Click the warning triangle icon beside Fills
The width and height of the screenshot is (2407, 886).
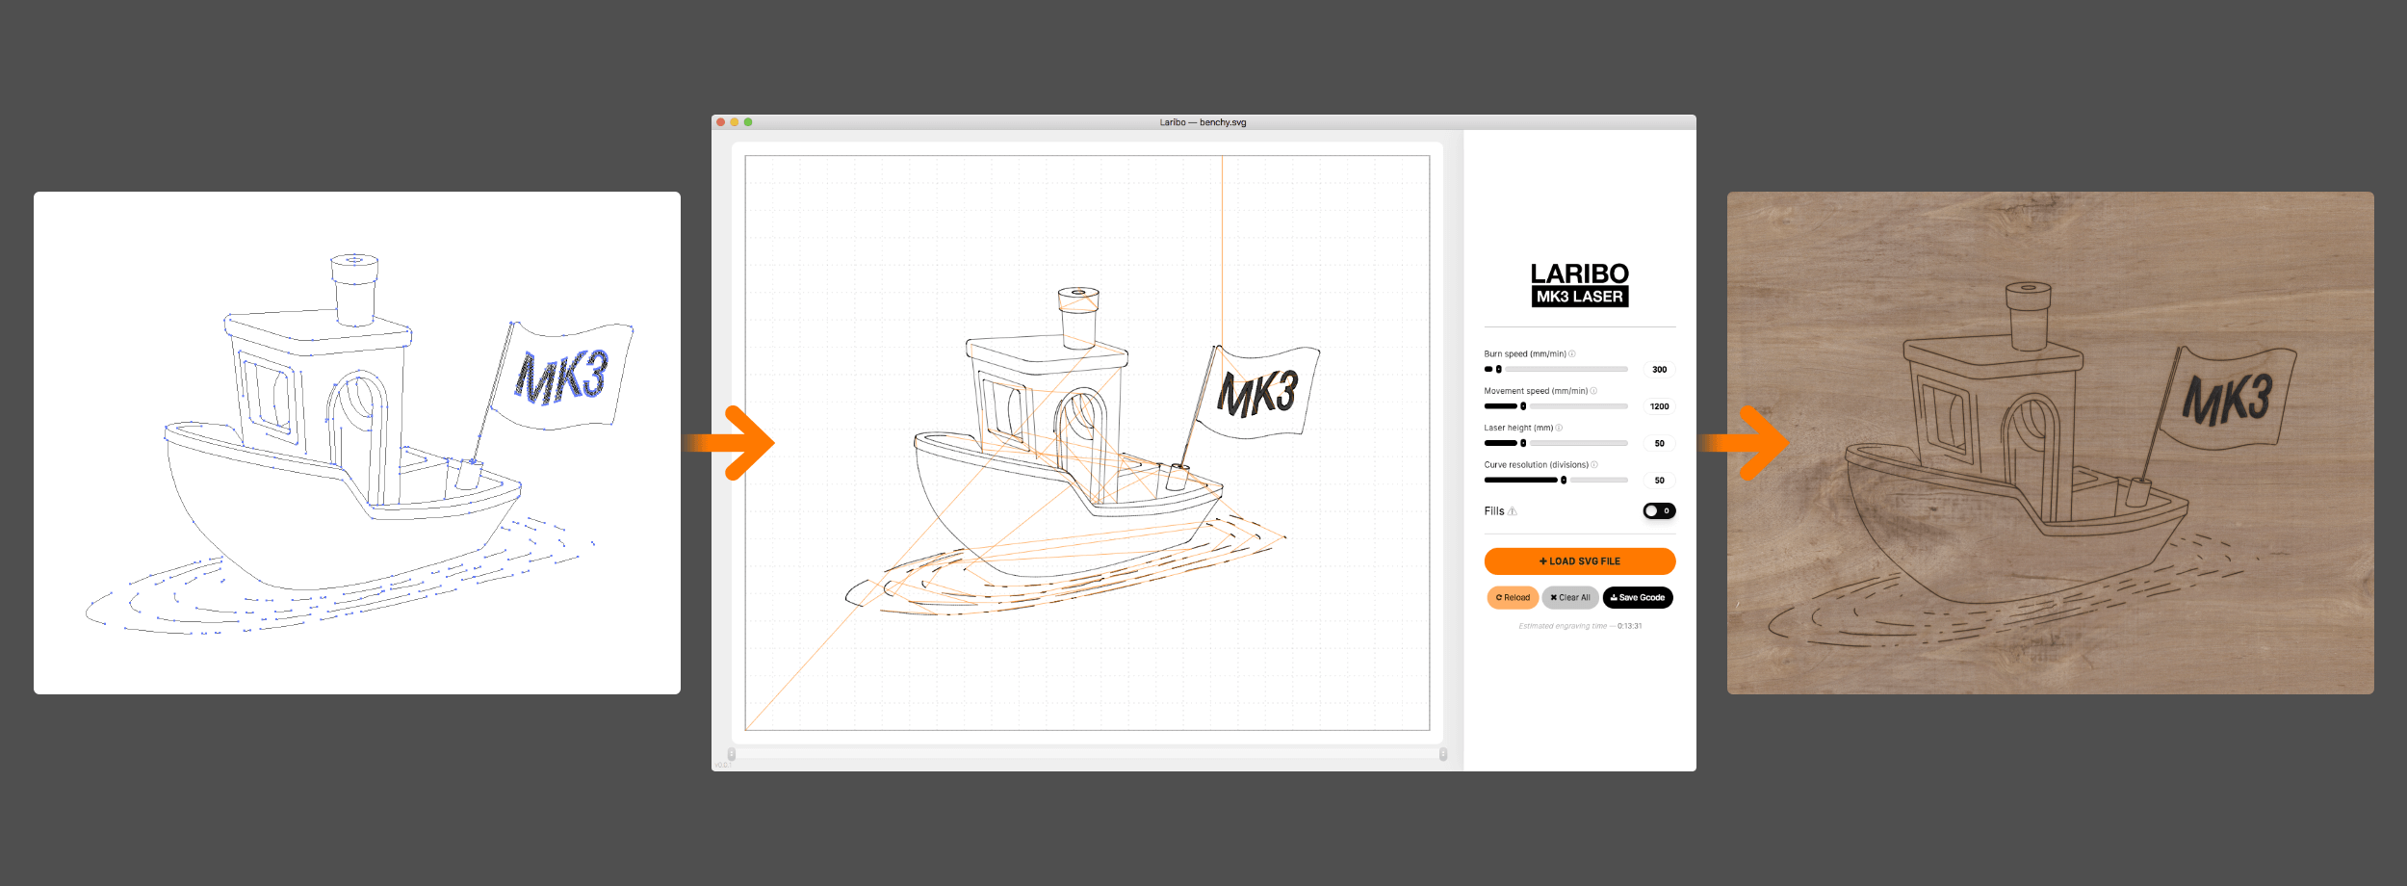1513,511
